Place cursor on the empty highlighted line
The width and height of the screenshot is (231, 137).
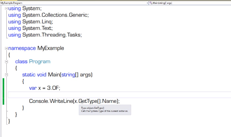[x=119, y=94]
